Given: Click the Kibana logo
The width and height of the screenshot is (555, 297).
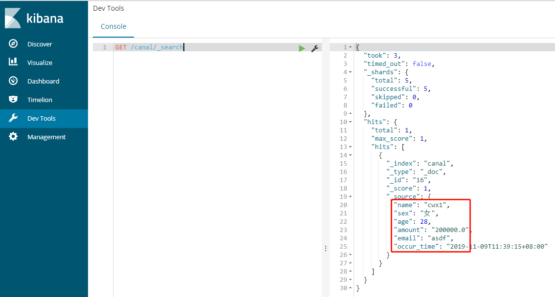Looking at the screenshot, I should (x=34, y=19).
